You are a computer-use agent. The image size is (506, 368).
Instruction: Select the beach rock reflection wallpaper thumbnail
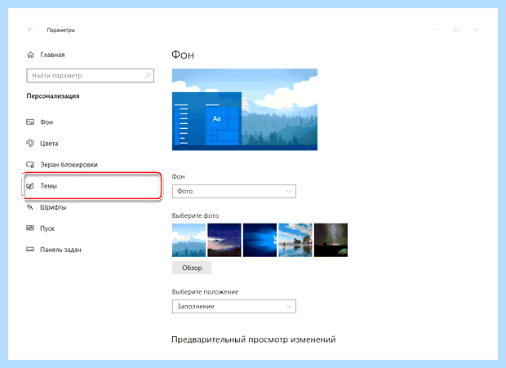[x=295, y=240]
